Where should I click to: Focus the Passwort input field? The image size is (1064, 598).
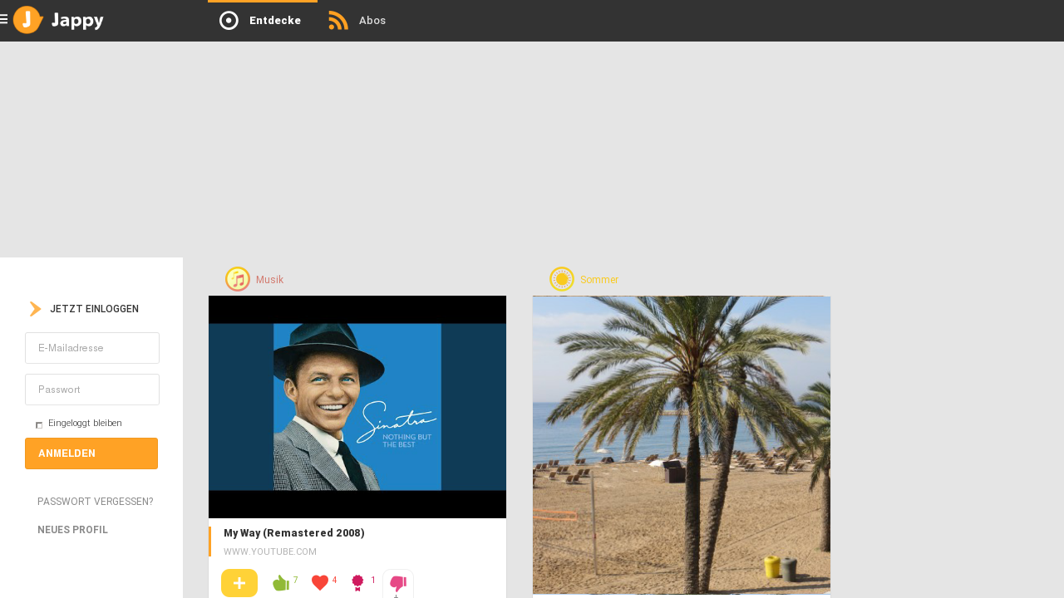pyautogui.click(x=92, y=390)
